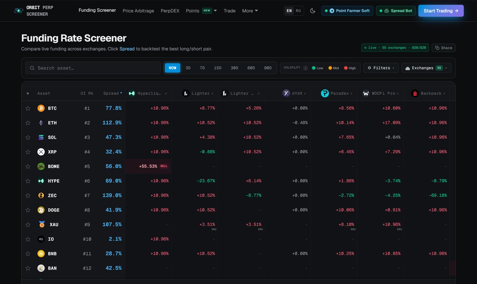The width and height of the screenshot is (477, 284).
Task: Mark DOGE as favorite star
Action: coord(28,210)
